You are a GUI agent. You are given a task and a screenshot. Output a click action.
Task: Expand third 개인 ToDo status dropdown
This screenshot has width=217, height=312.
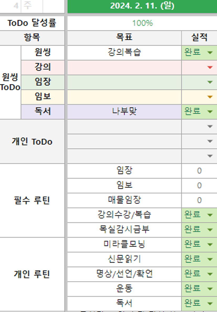[210, 156]
